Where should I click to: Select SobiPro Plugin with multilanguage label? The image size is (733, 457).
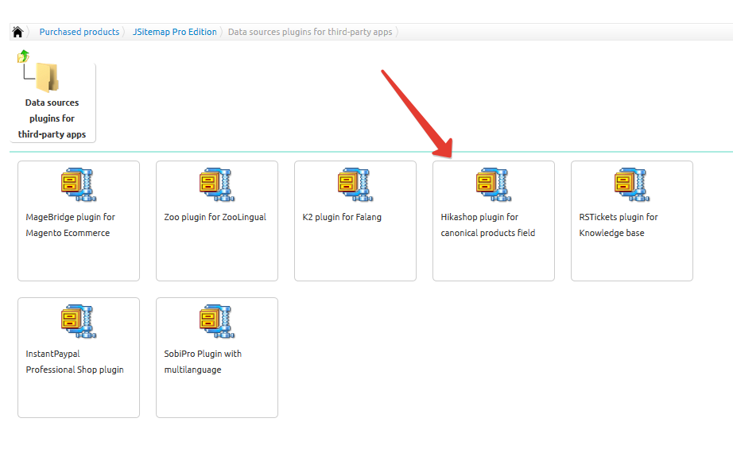tap(203, 362)
